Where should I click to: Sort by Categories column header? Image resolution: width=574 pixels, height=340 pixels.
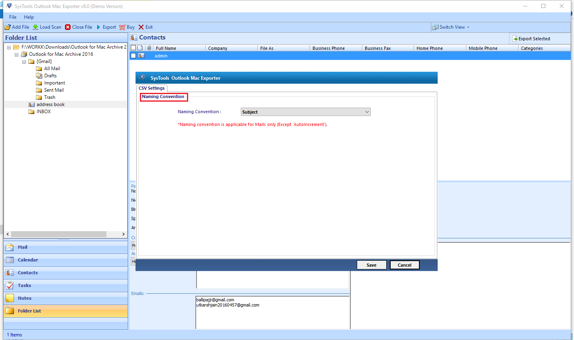tap(545, 48)
